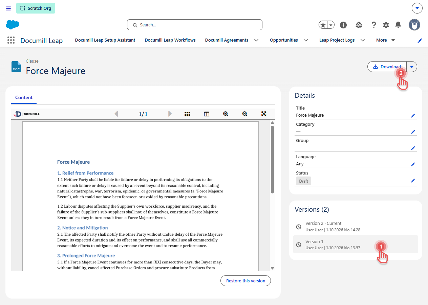Open the Setup gear icon

pyautogui.click(x=386, y=25)
